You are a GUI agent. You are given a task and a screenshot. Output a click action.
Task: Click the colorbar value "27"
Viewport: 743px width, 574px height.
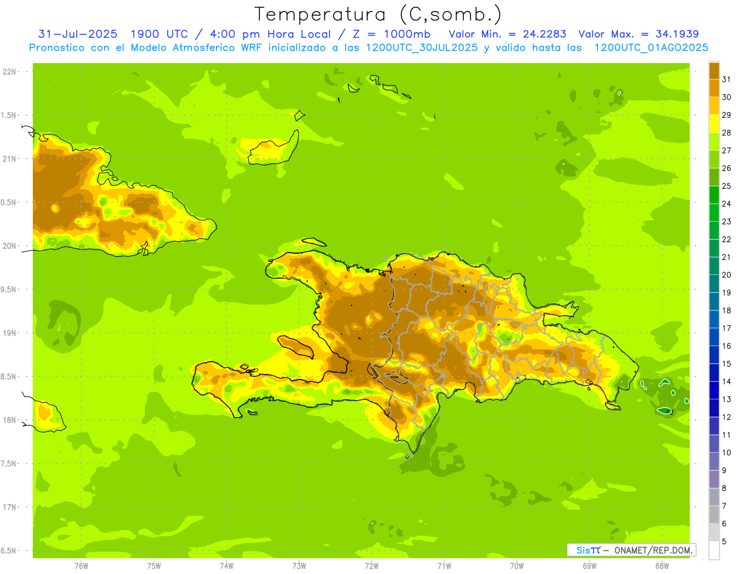pyautogui.click(x=726, y=150)
